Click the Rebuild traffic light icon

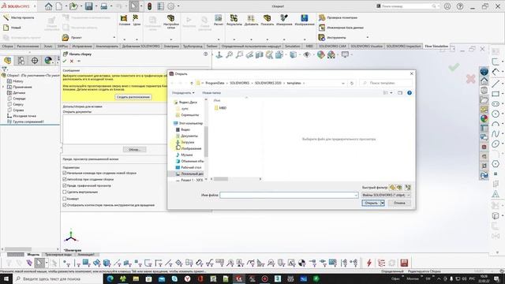149,6
